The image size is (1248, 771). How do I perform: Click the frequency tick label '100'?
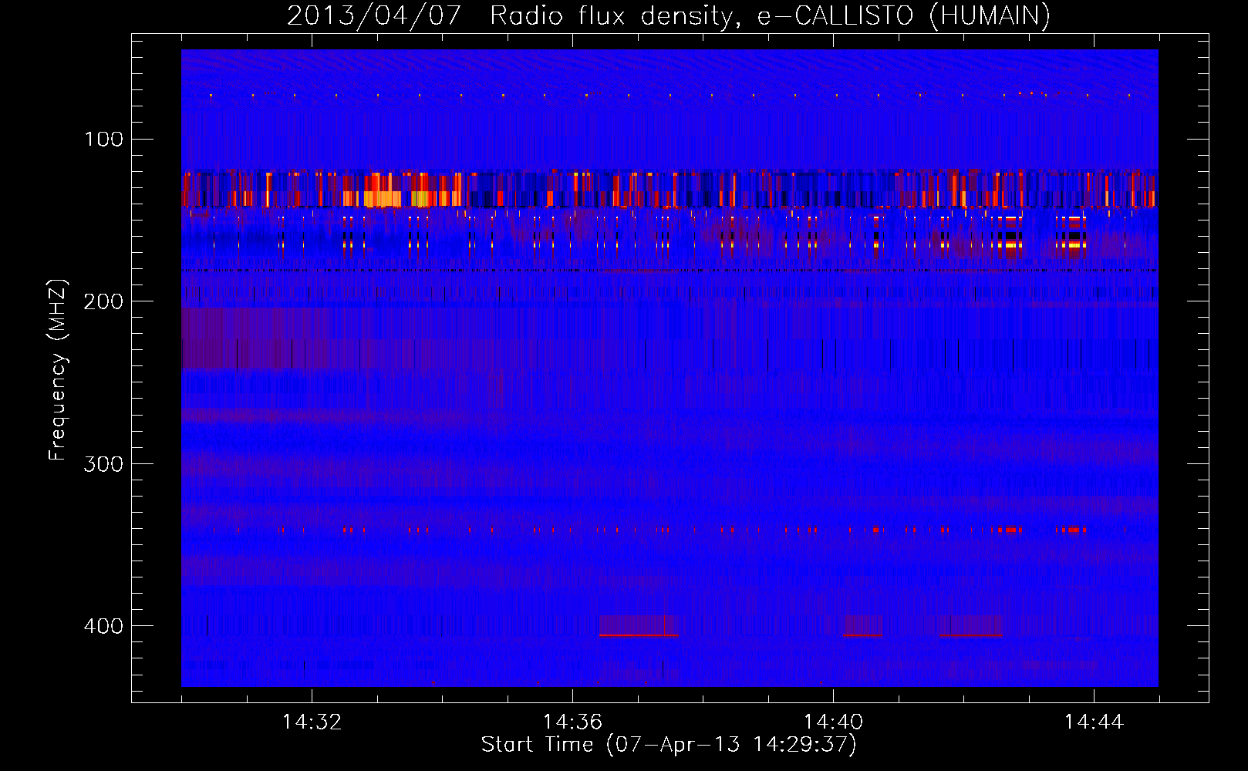[x=103, y=139]
